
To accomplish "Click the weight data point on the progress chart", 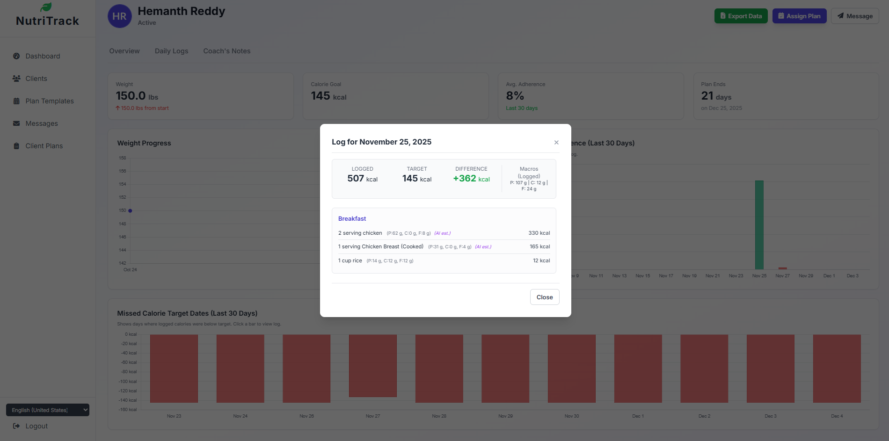I will 130,210.
